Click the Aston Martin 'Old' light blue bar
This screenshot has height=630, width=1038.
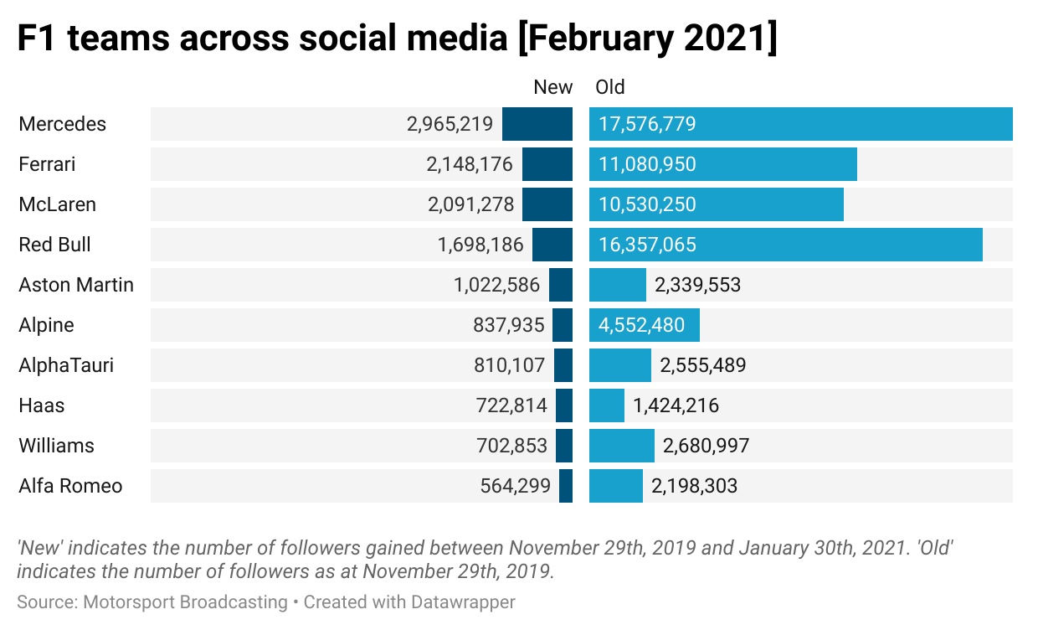click(x=617, y=285)
